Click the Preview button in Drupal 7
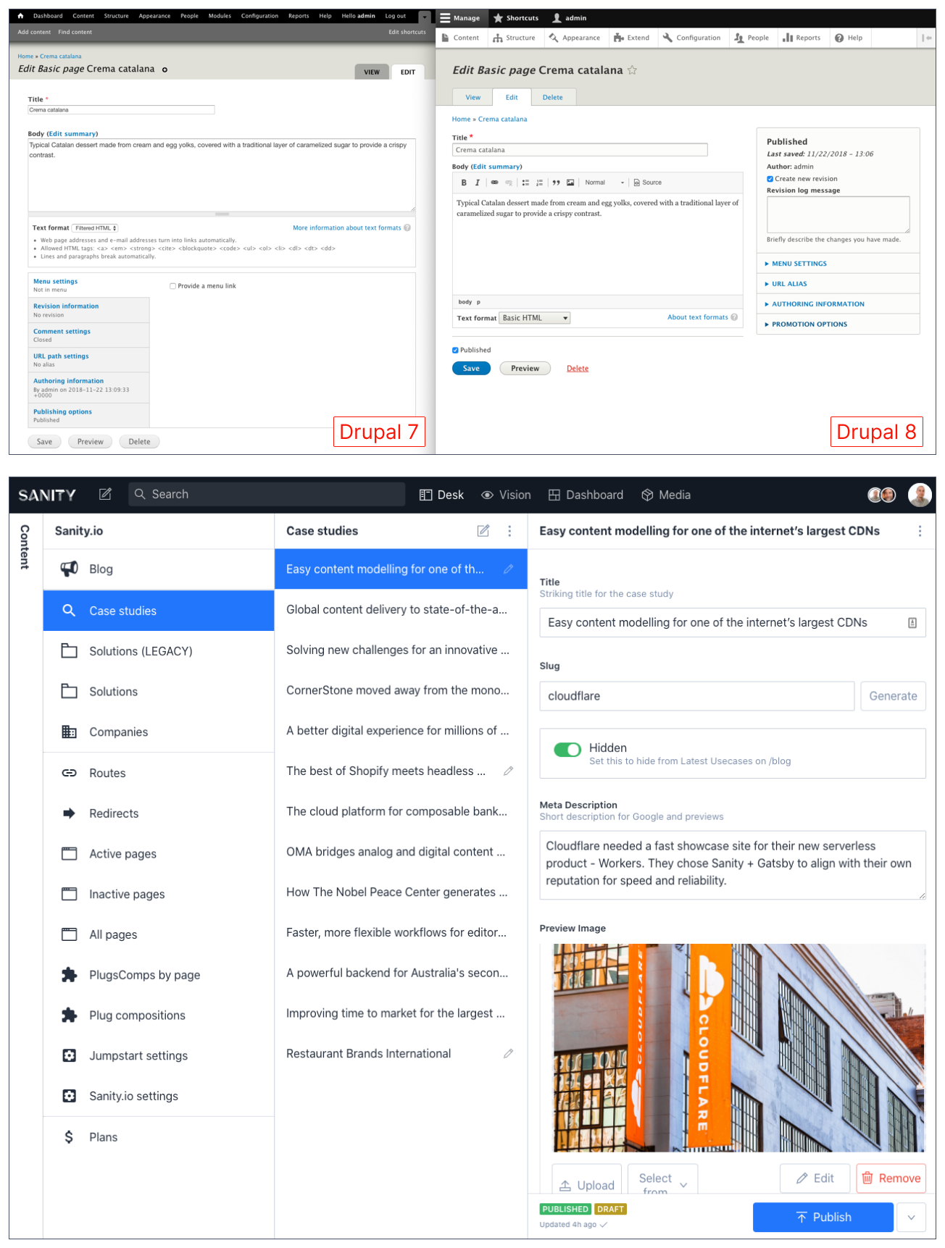This screenshot has width=945, height=1248. (91, 442)
